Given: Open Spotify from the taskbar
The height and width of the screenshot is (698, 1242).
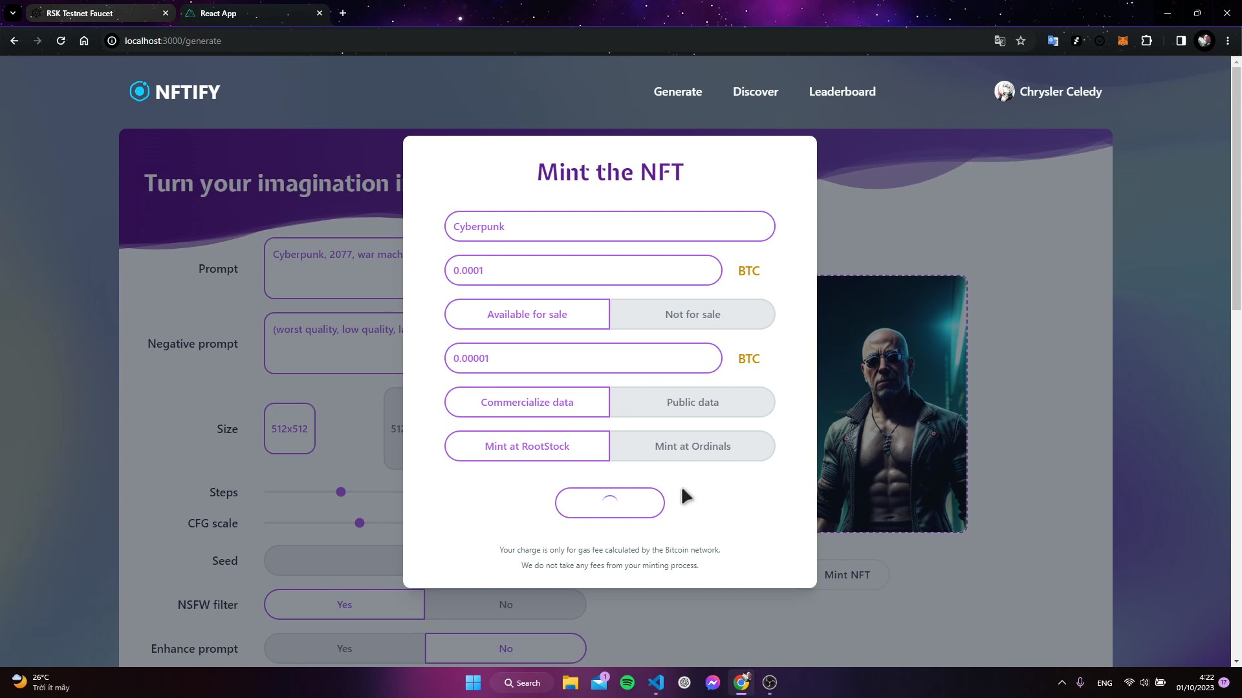Looking at the screenshot, I should [627, 682].
